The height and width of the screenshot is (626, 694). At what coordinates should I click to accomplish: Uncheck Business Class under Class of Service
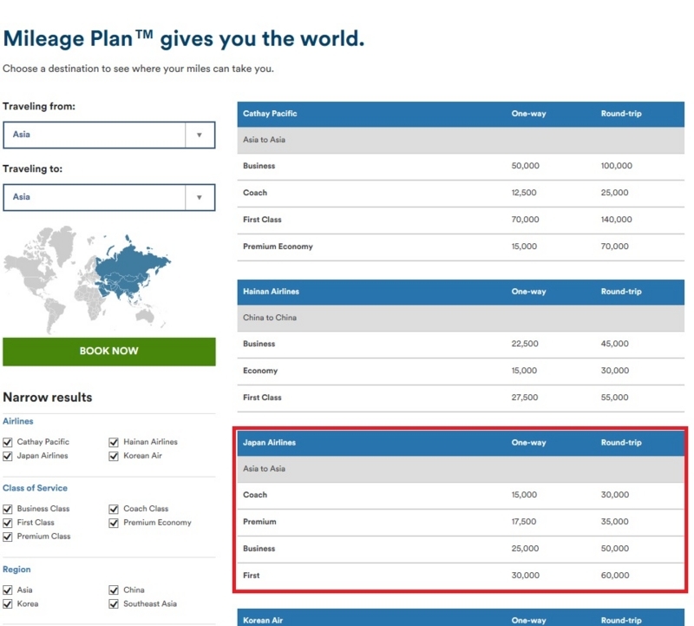[x=8, y=509]
